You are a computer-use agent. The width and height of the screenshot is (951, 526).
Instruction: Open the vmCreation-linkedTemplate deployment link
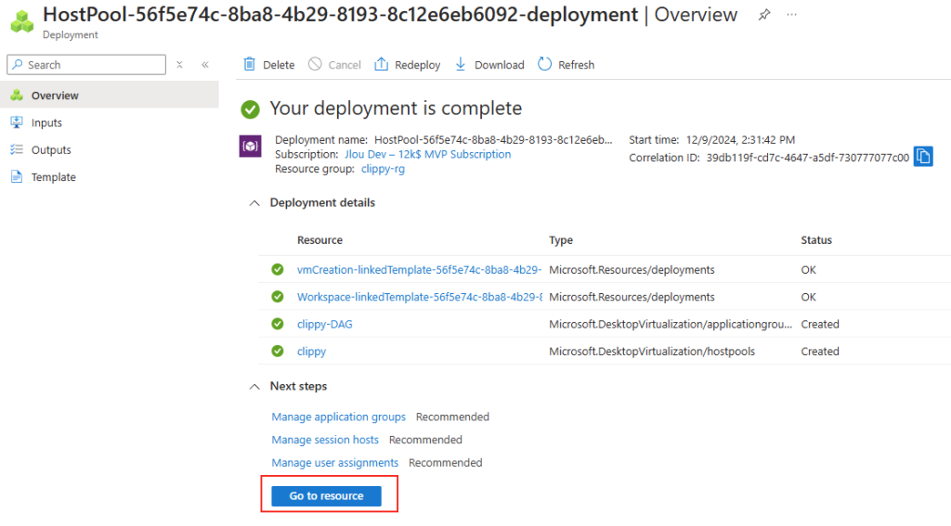click(x=419, y=270)
